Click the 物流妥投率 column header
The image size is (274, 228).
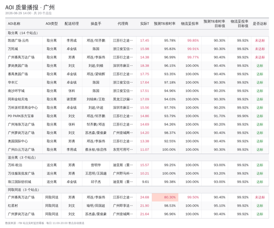[x=190, y=24]
